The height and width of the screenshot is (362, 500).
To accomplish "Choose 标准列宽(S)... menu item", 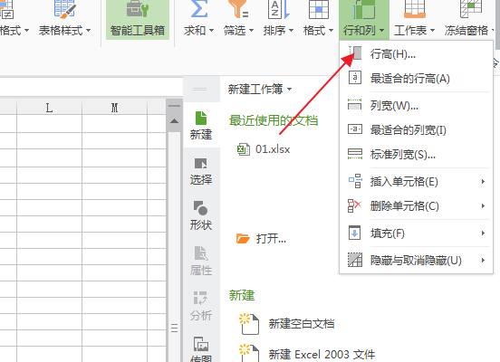I will click(x=416, y=155).
